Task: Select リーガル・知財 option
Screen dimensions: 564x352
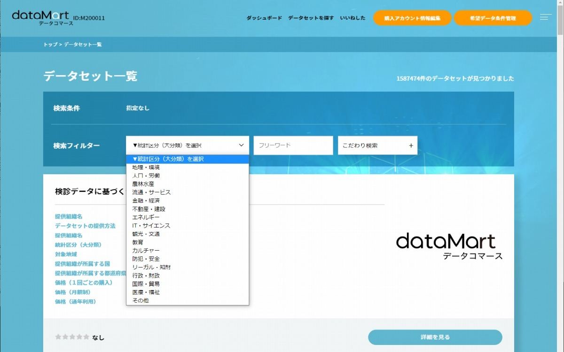Action: [188, 267]
